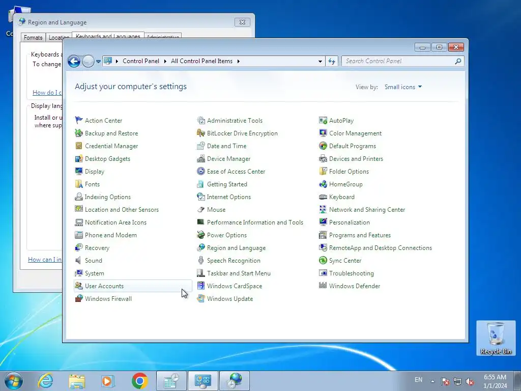This screenshot has width=521, height=391.
Task: Open the Action Center flag icon
Action: (79, 120)
